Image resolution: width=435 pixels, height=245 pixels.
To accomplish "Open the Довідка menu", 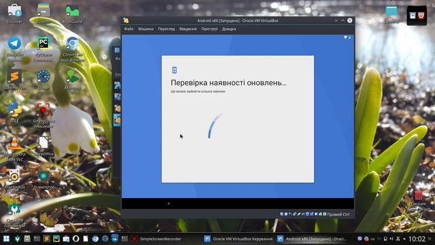I will 229,29.
